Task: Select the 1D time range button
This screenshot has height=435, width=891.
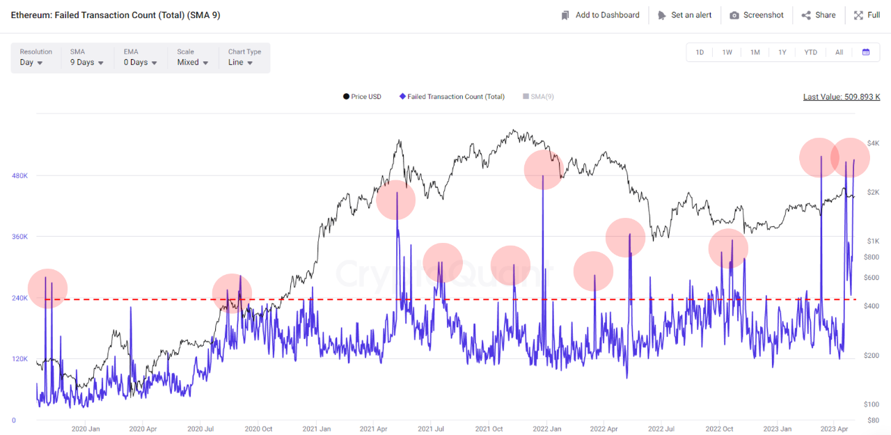Action: coord(700,52)
